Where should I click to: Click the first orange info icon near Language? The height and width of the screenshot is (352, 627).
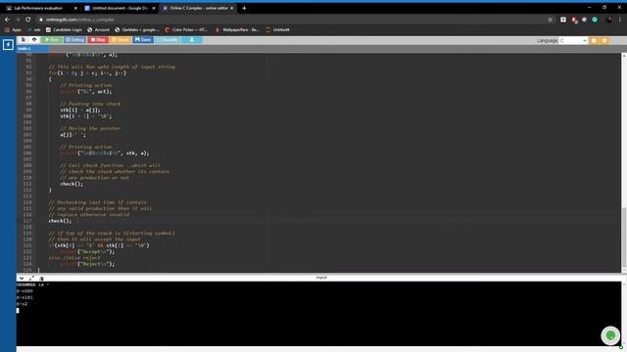coord(594,41)
